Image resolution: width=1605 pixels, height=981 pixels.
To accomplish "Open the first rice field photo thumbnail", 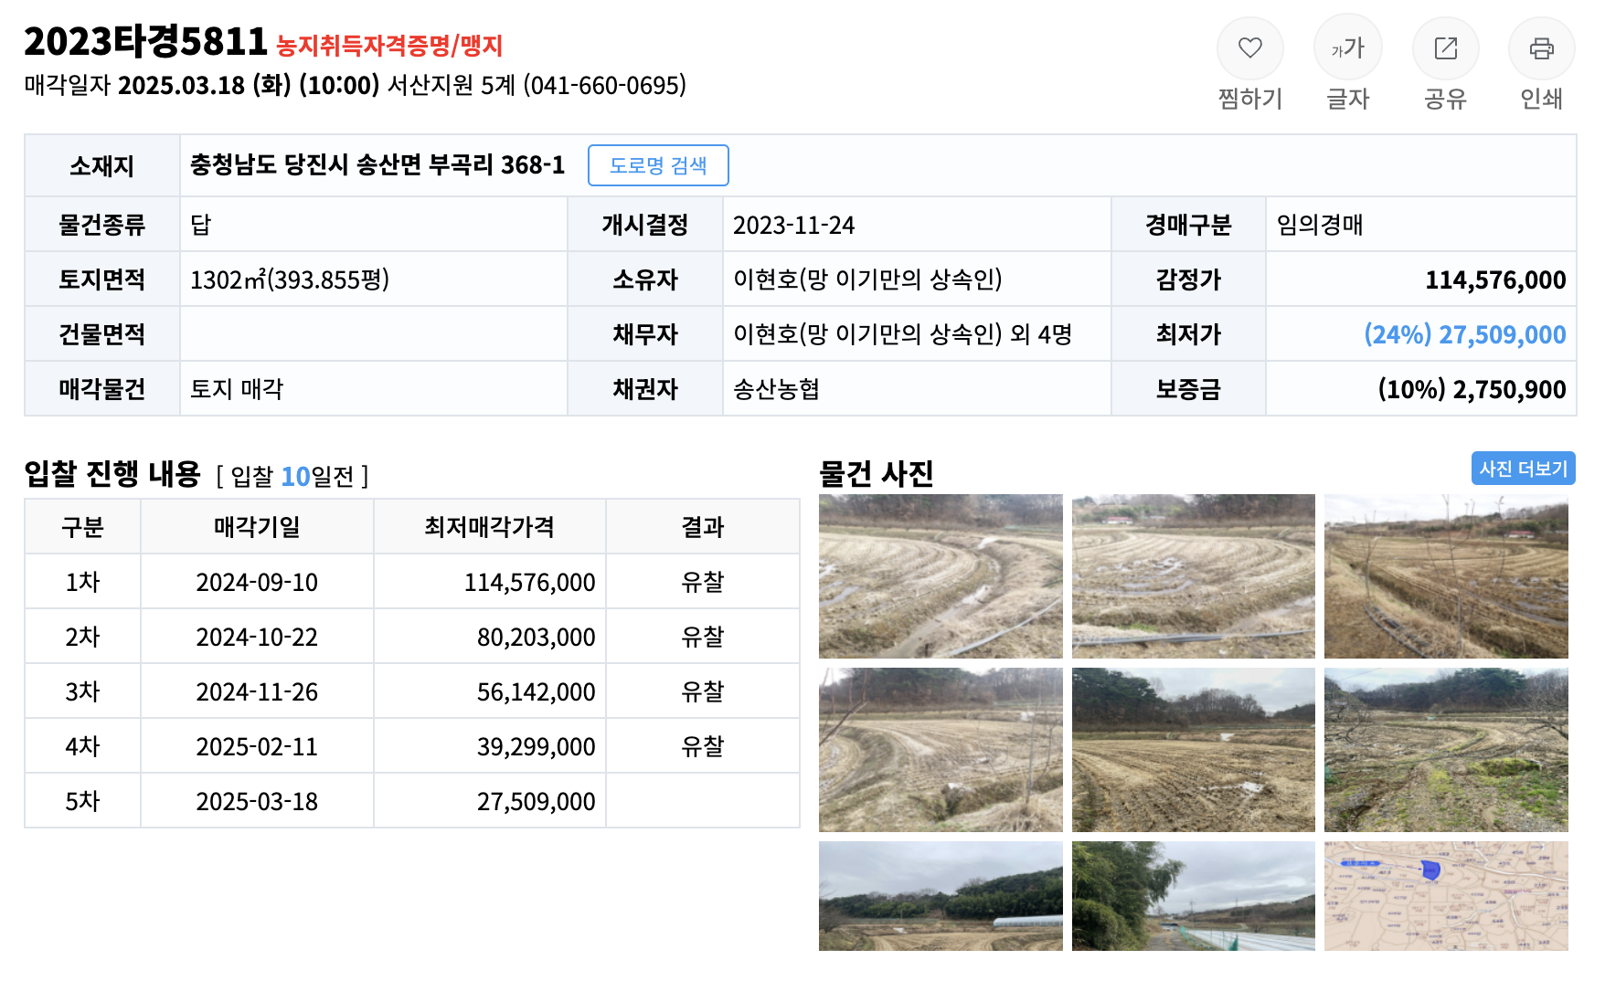I will (941, 576).
